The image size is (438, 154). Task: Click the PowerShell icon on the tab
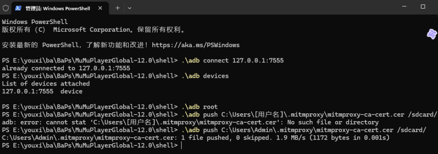tap(18, 8)
